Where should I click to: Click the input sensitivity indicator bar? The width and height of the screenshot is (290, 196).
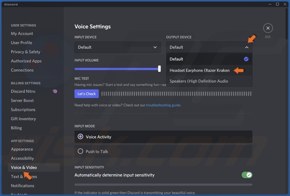point(163,185)
